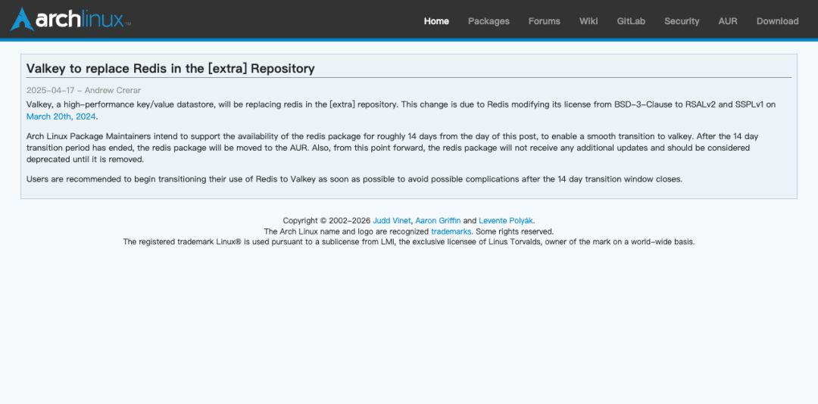Open the Forums nav link

(x=544, y=21)
